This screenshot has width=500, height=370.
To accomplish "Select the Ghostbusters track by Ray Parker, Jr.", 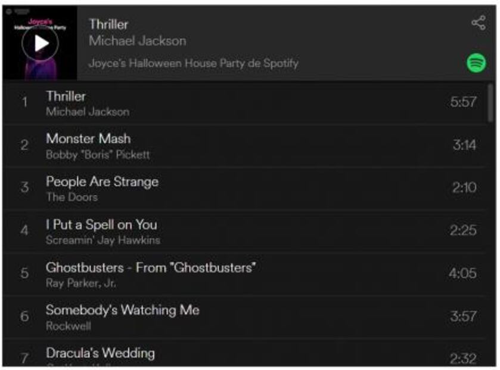I will click(x=244, y=274).
